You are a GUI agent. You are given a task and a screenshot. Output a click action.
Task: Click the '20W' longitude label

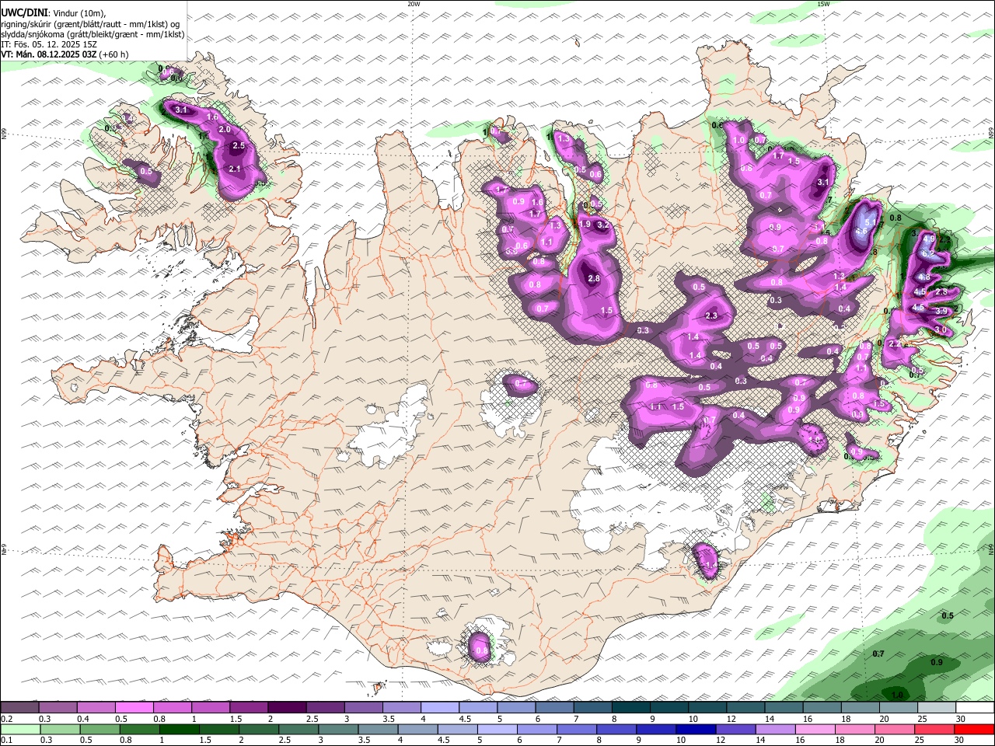[x=414, y=4]
